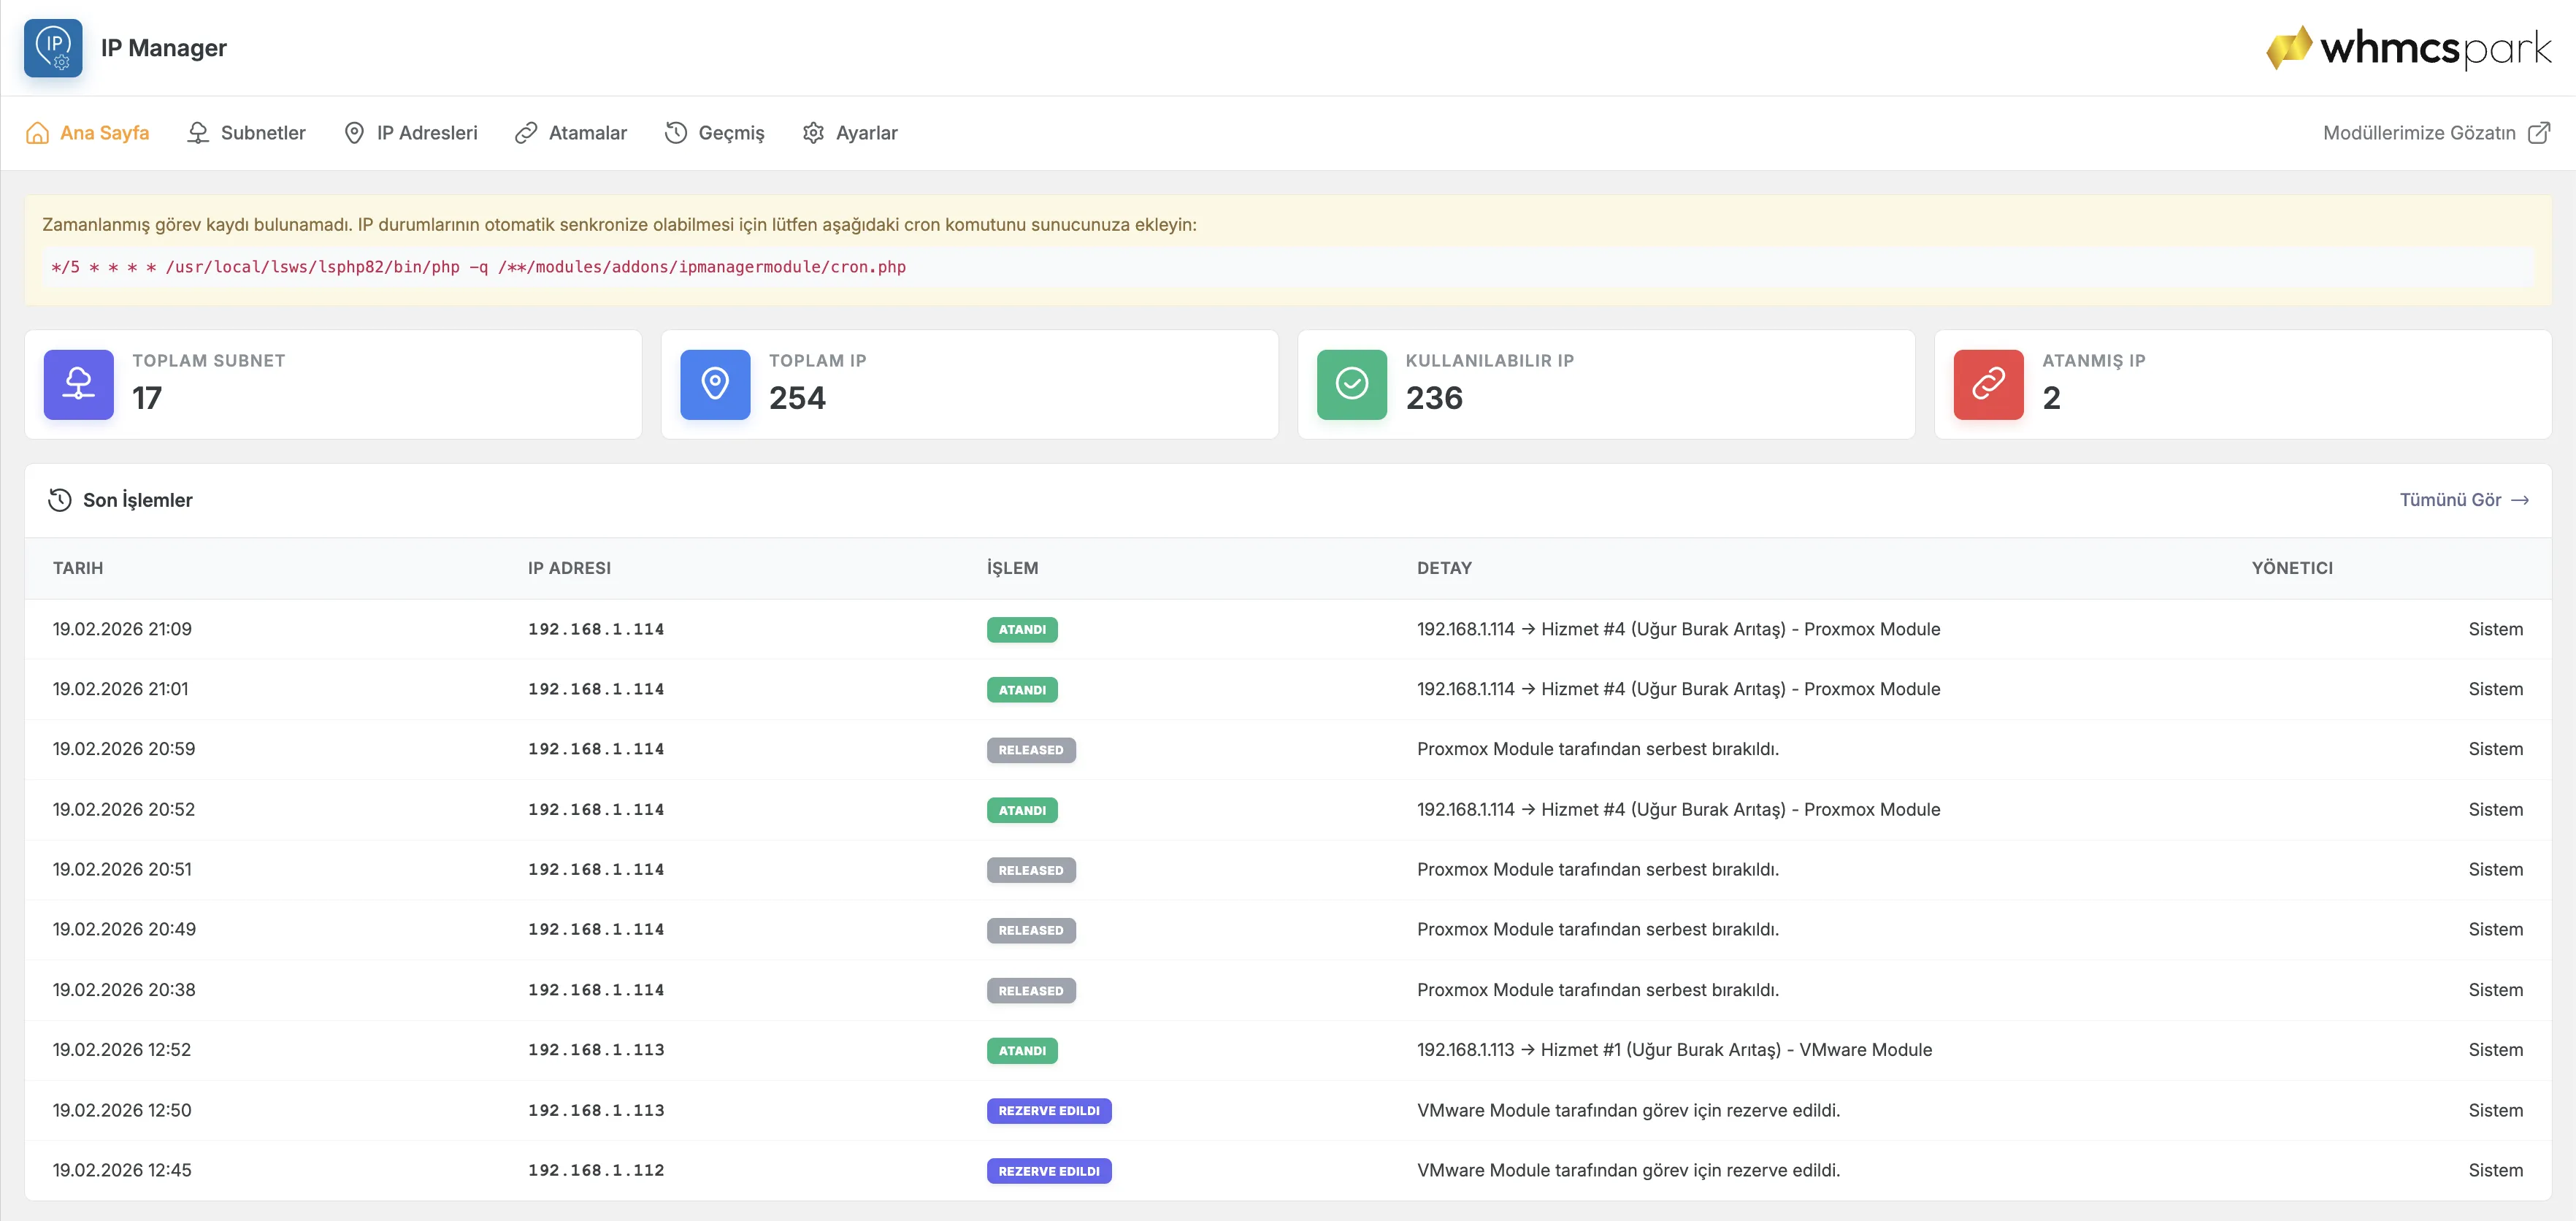Click the ATANDI badge in the 21:01 row
2576x1221 pixels.
pyautogui.click(x=1022, y=690)
